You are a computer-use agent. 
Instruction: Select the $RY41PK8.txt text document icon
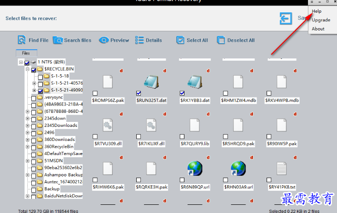(282, 169)
